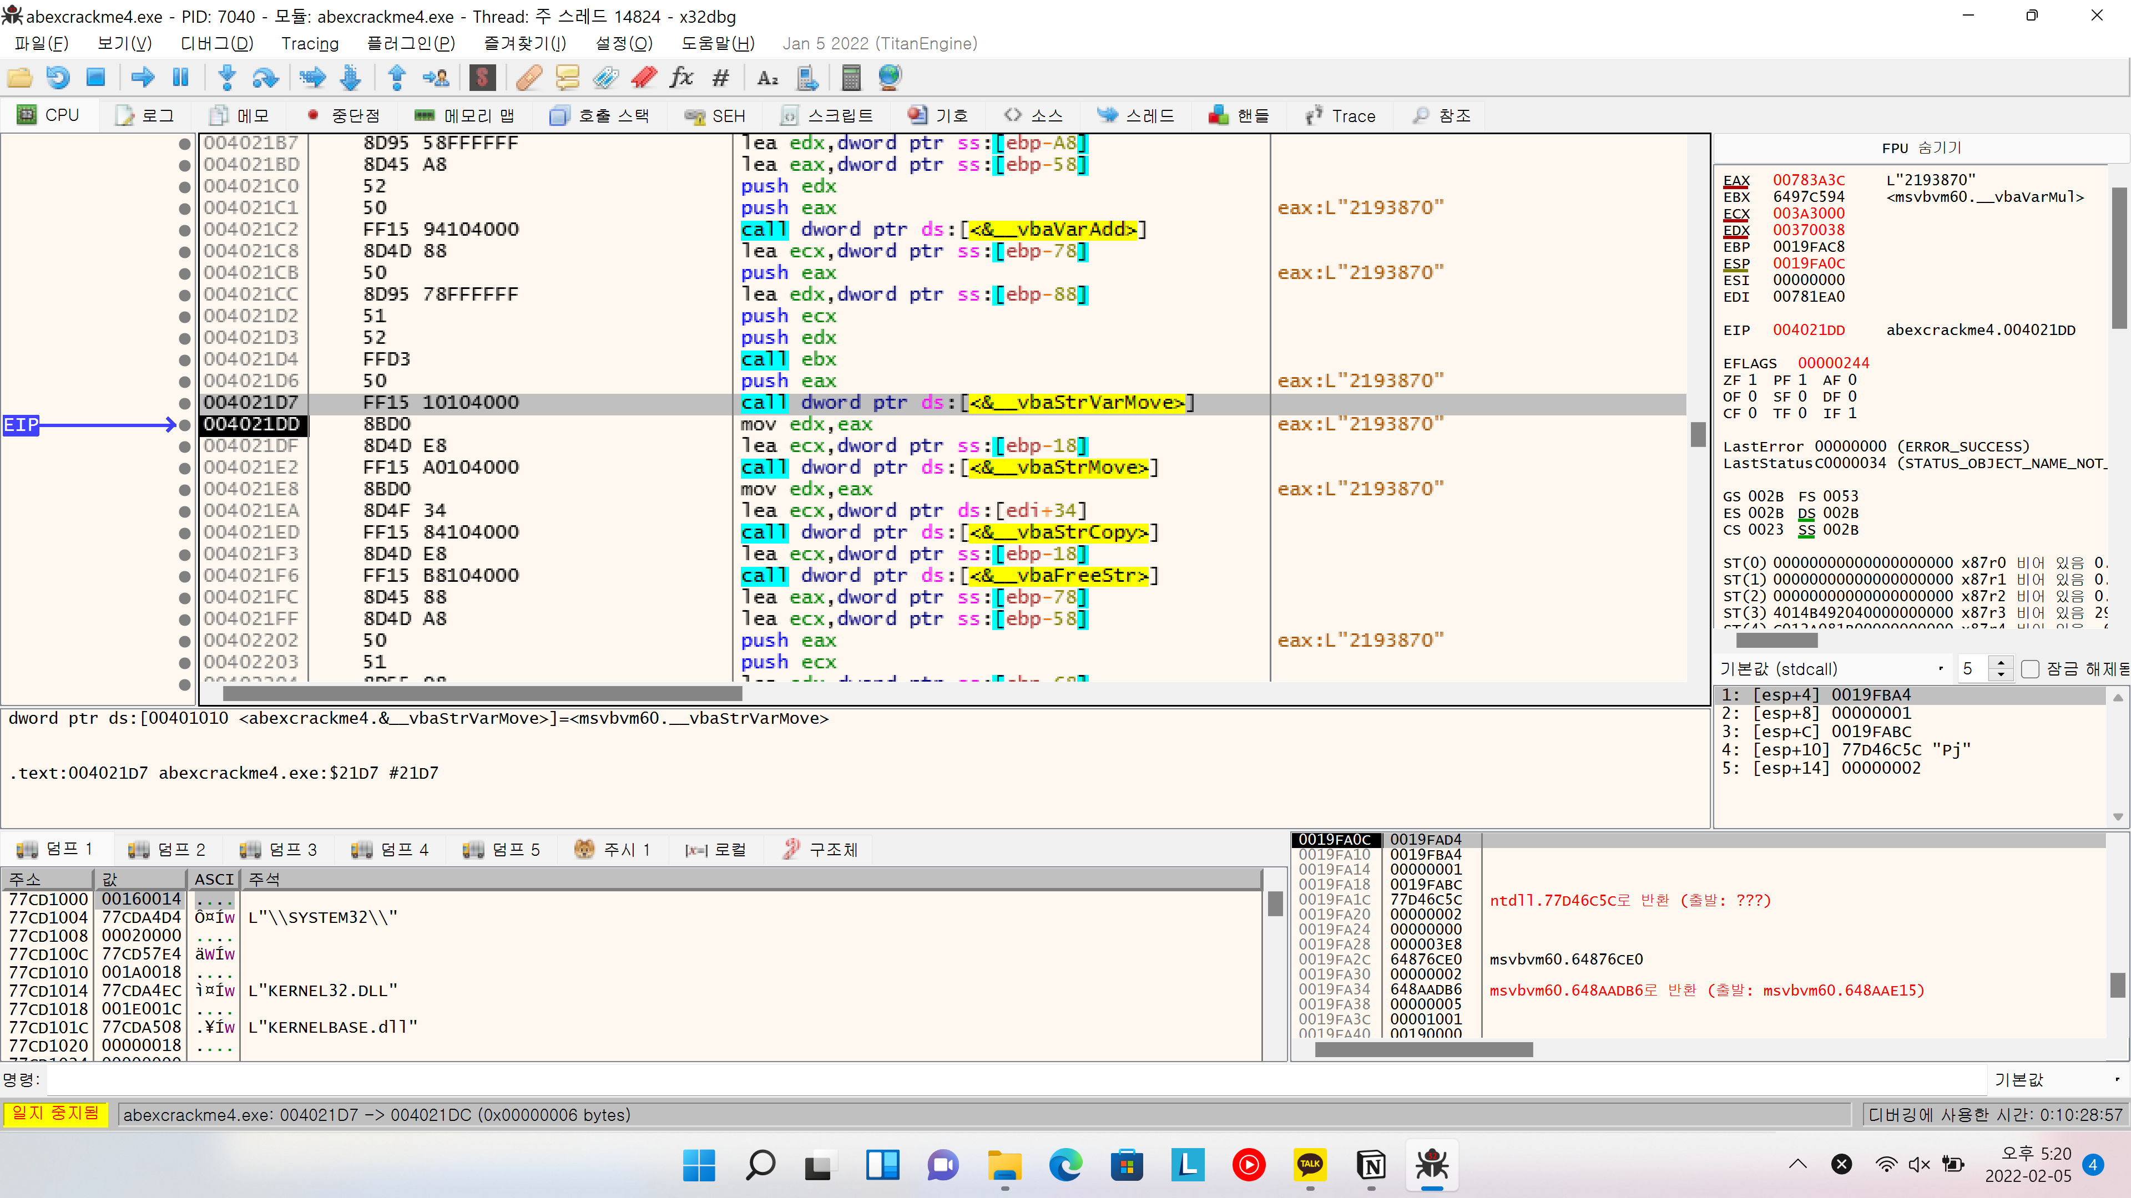The height and width of the screenshot is (1198, 2131).
Task: Switch to the 기호 tab
Action: (x=937, y=116)
